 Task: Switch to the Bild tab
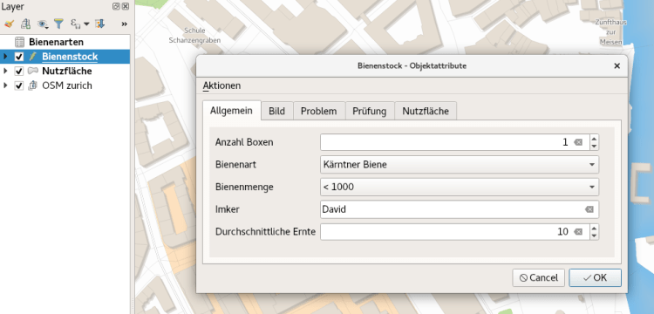click(277, 112)
